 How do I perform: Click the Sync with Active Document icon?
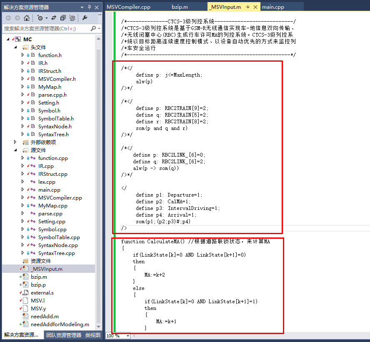click(x=54, y=18)
